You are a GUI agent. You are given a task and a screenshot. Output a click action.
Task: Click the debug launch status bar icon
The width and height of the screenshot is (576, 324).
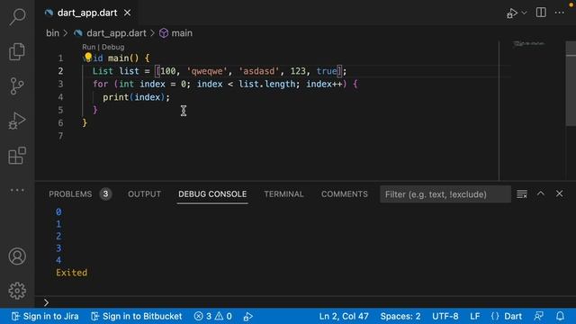[x=248, y=316]
